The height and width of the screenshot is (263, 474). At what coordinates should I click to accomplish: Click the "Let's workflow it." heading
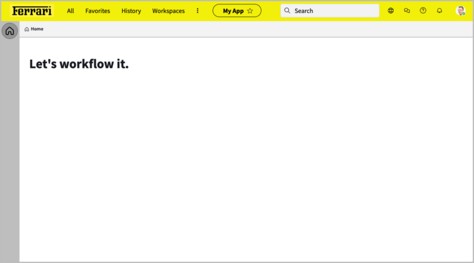79,64
